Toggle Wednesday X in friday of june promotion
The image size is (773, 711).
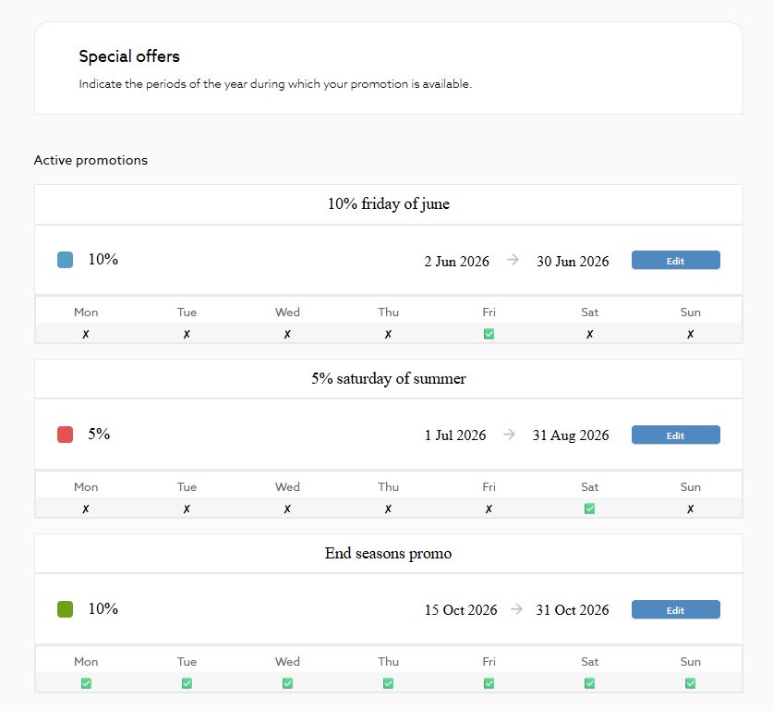(287, 334)
